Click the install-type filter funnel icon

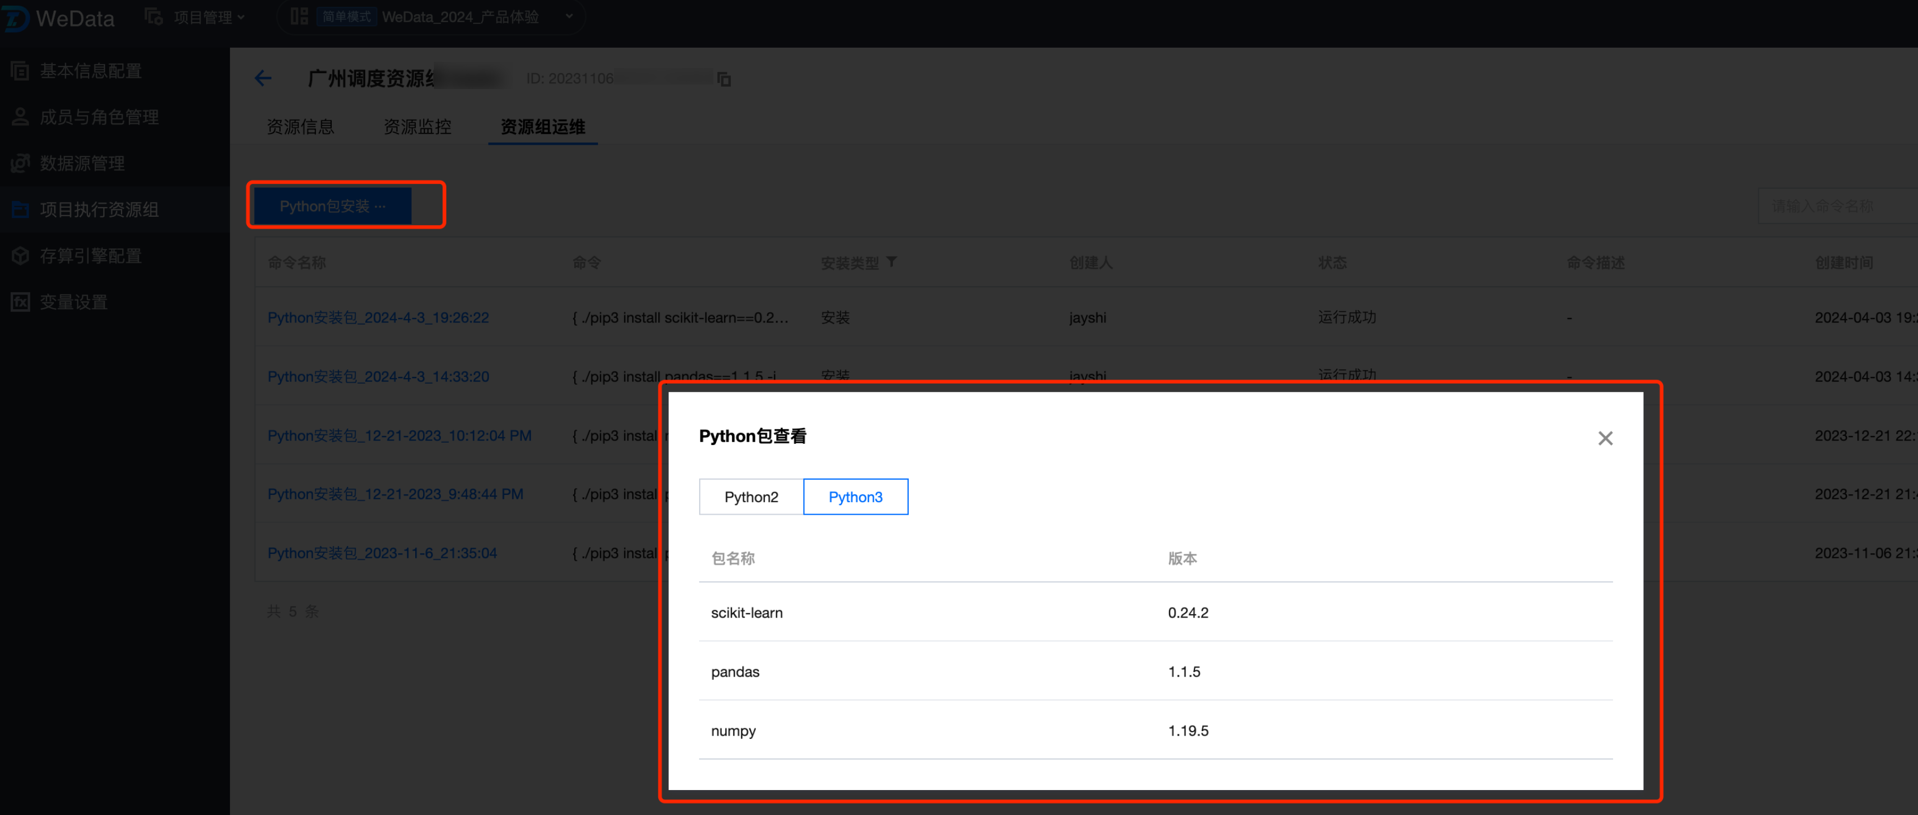click(x=891, y=262)
